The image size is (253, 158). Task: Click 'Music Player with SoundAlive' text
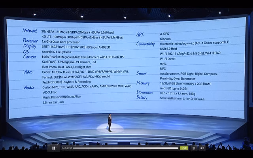(62, 97)
